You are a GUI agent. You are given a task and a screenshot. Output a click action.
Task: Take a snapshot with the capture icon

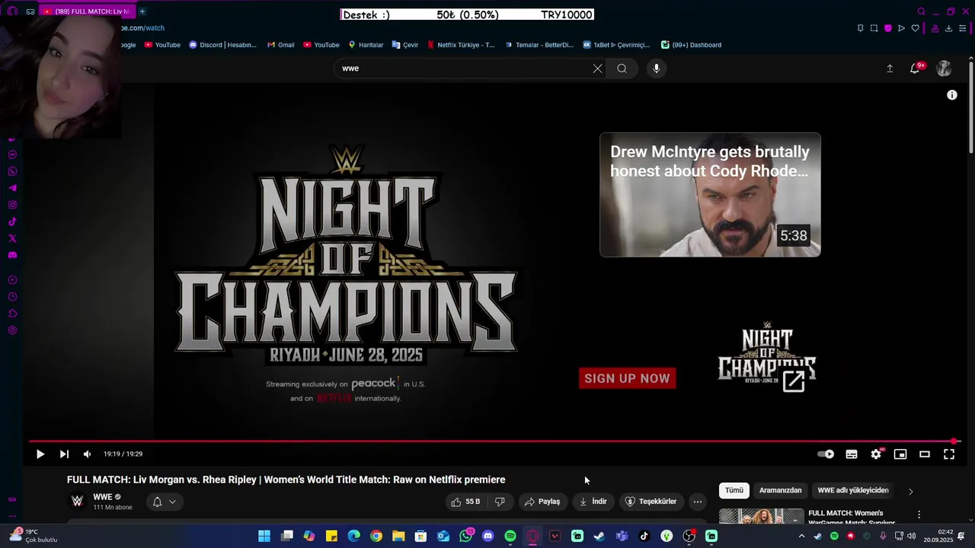[874, 28]
